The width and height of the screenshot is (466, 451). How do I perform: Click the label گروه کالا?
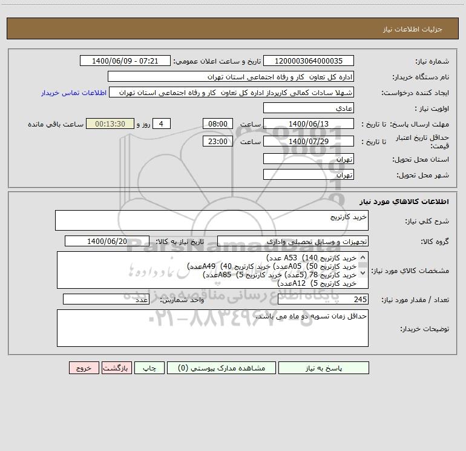(435, 242)
